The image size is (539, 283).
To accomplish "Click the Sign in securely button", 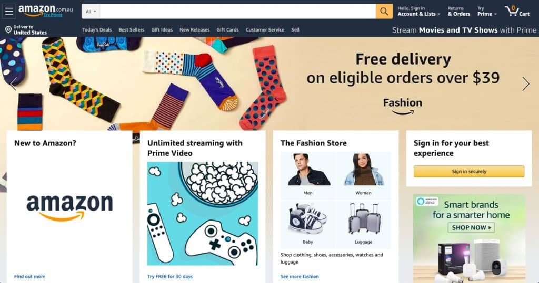I will pyautogui.click(x=469, y=172).
